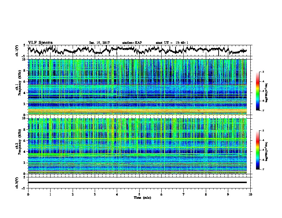The image size is (282, 218).
Task: Click the "VLF Spectra" plot title
Action: [x=40, y=42]
